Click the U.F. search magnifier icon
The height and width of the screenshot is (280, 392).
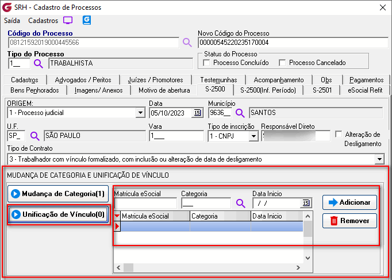[x=34, y=136]
